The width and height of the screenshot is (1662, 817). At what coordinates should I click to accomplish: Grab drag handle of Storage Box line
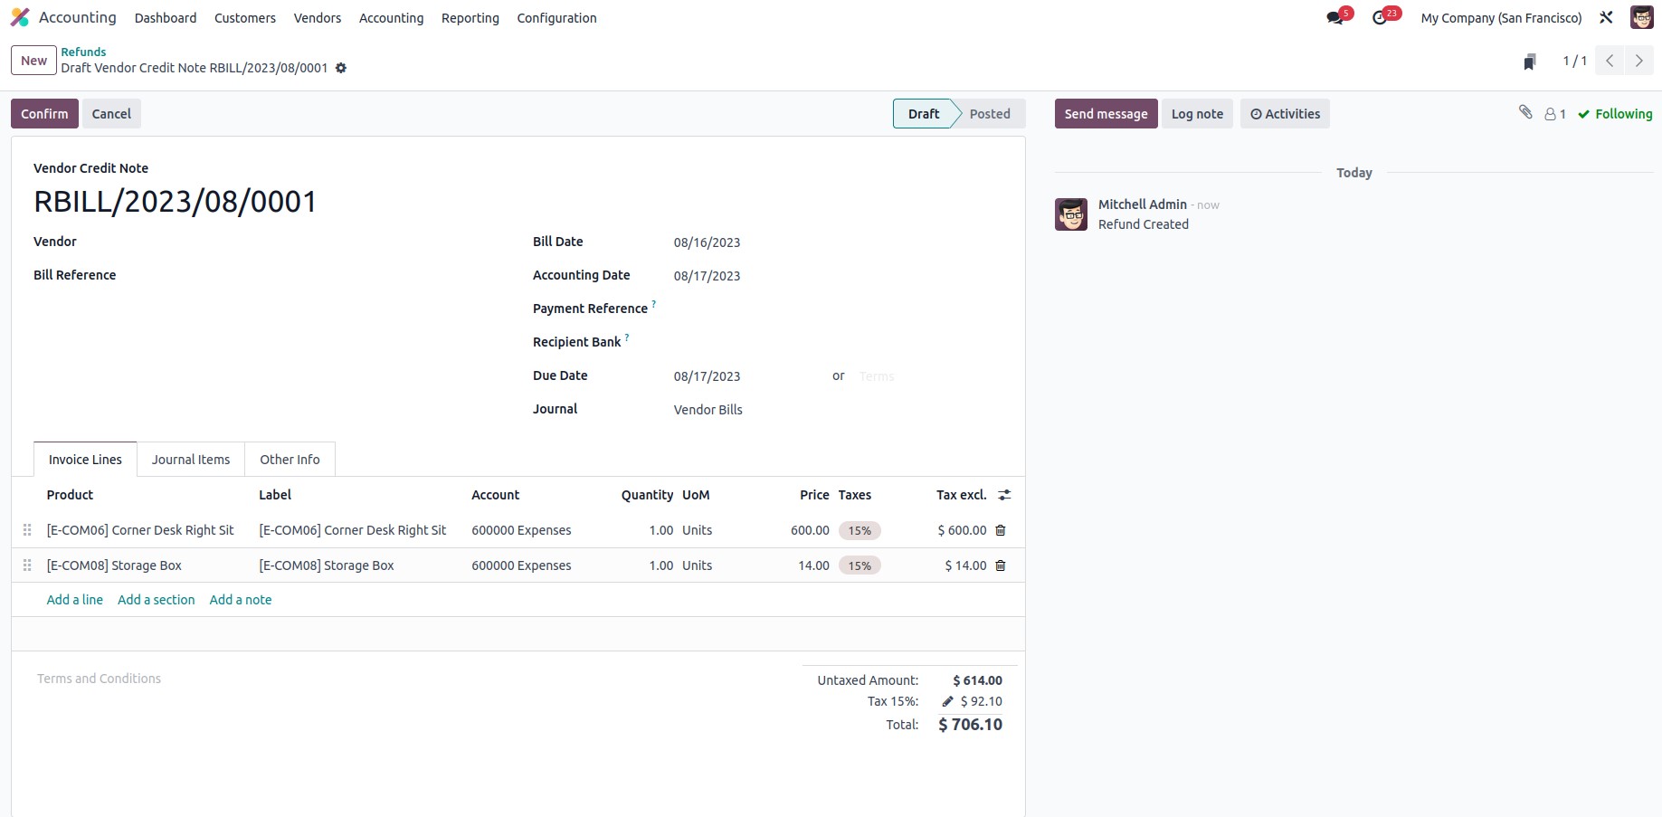[27, 565]
